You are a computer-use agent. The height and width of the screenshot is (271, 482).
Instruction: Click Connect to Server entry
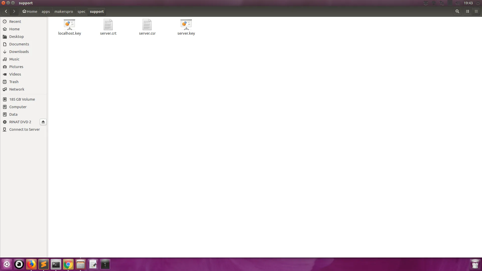24,129
